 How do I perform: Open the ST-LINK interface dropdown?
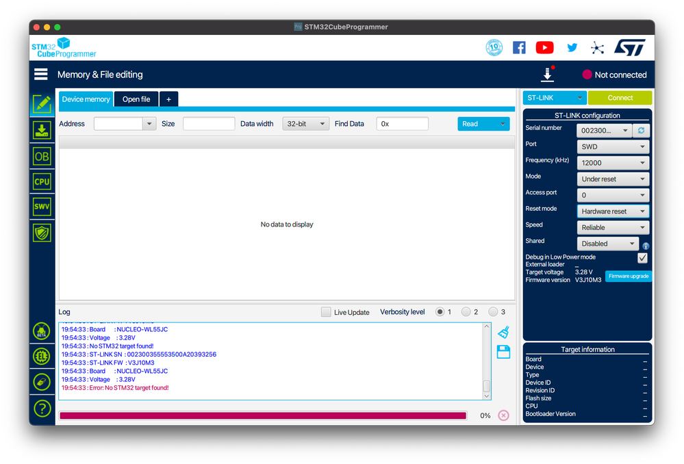pyautogui.click(x=555, y=98)
